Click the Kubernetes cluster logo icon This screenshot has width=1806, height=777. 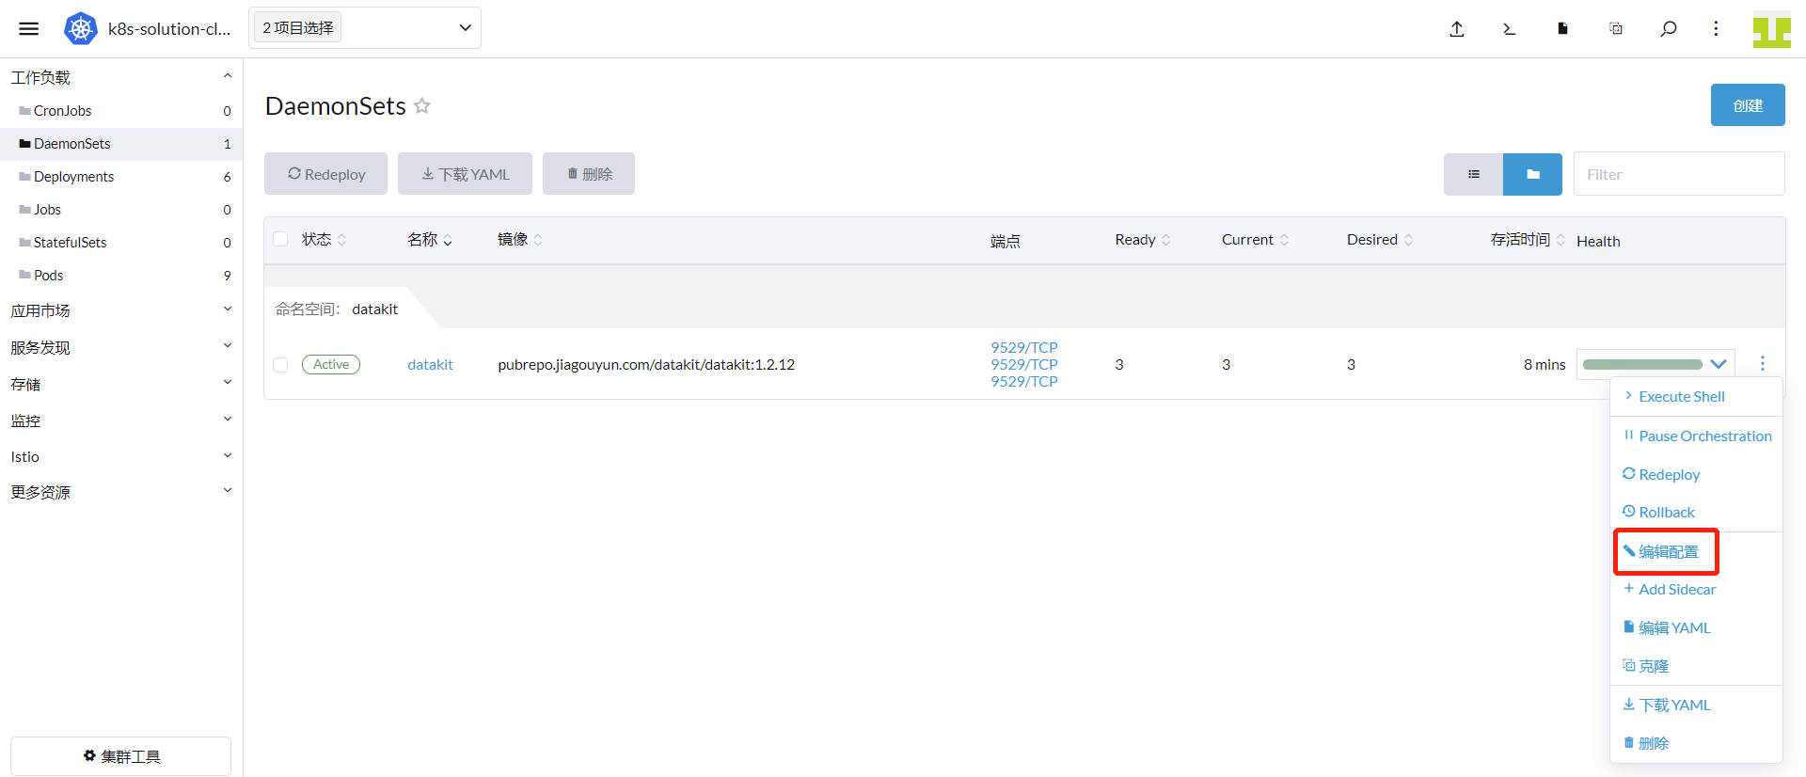[81, 28]
